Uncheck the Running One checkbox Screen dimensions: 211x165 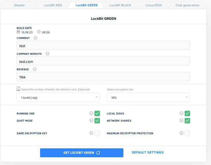(97, 113)
